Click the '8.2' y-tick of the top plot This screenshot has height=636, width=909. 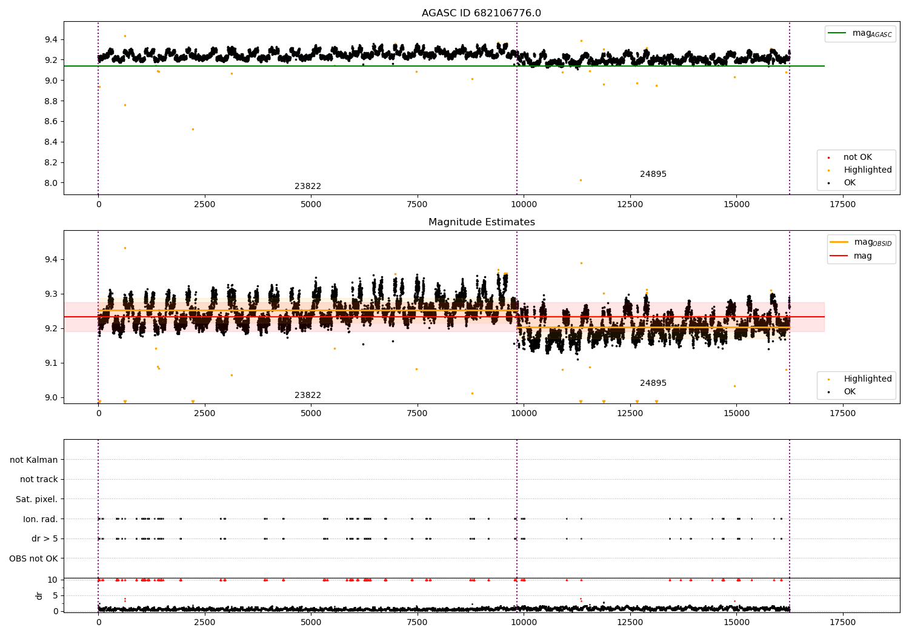point(51,163)
